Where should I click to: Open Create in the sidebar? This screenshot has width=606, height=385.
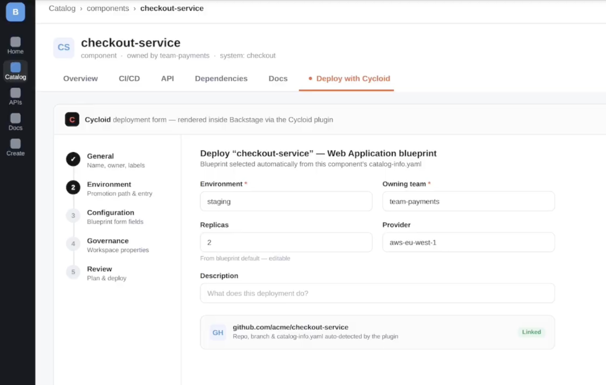tap(16, 148)
